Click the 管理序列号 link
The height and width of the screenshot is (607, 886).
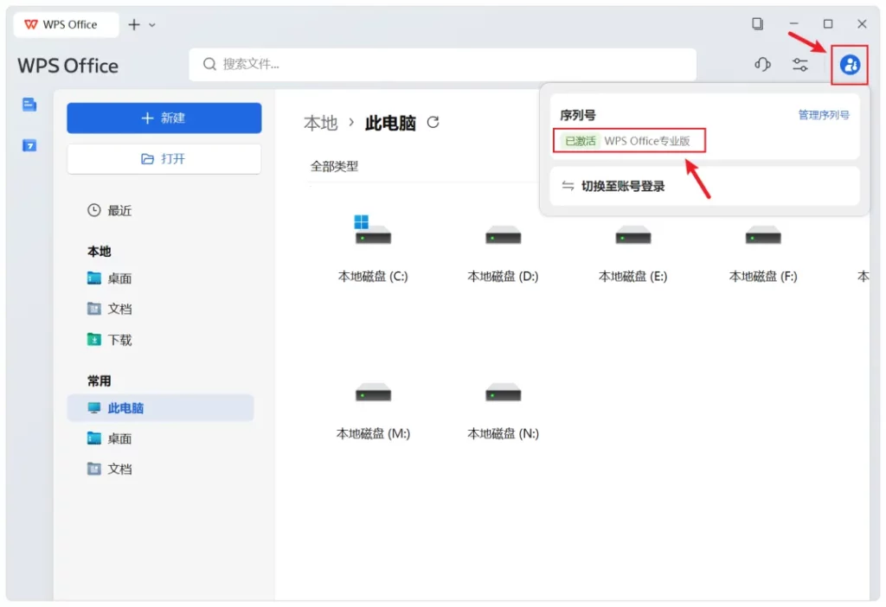point(824,115)
